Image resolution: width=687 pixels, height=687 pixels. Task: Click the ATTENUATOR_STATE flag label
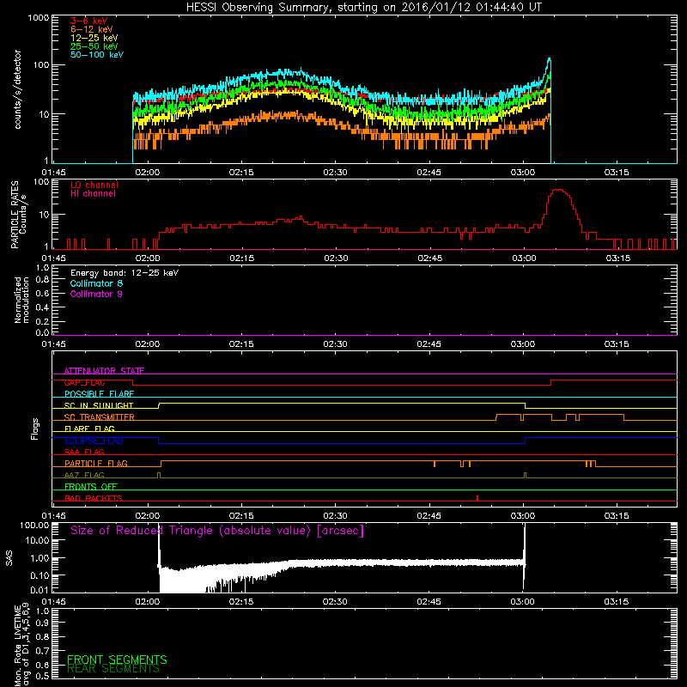click(x=104, y=371)
